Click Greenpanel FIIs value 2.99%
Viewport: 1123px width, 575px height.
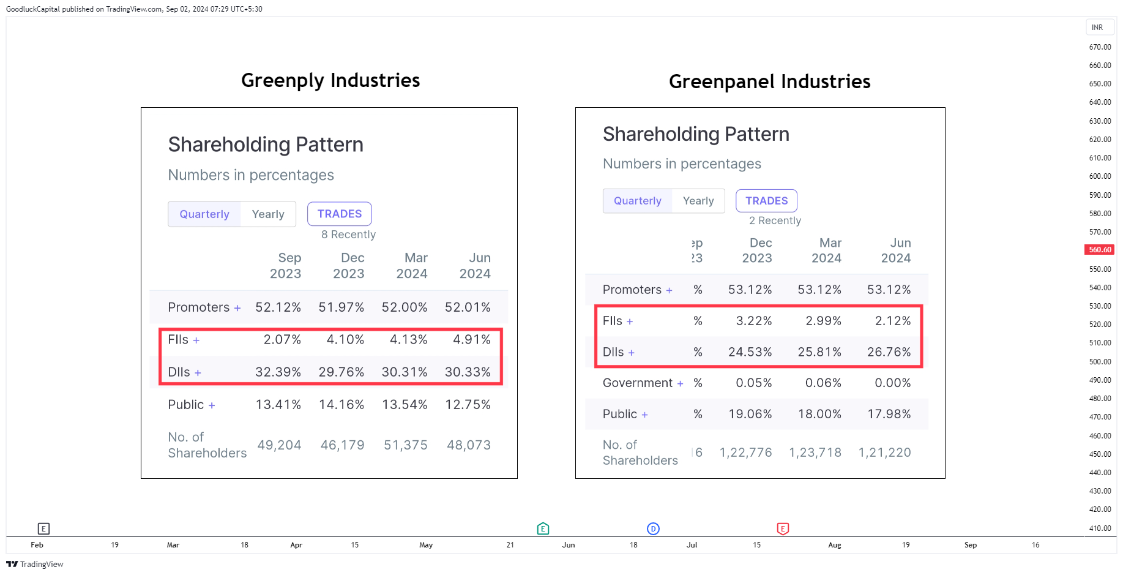[x=824, y=321]
